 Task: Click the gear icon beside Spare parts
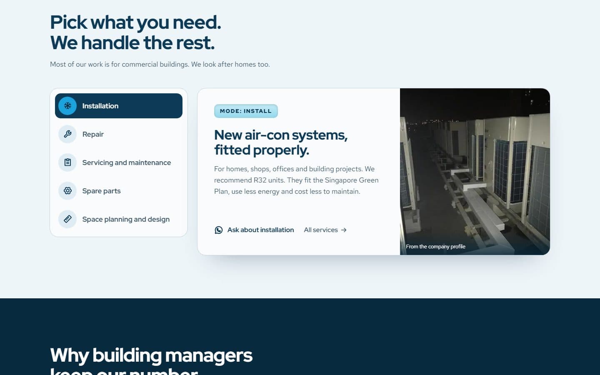coord(67,191)
